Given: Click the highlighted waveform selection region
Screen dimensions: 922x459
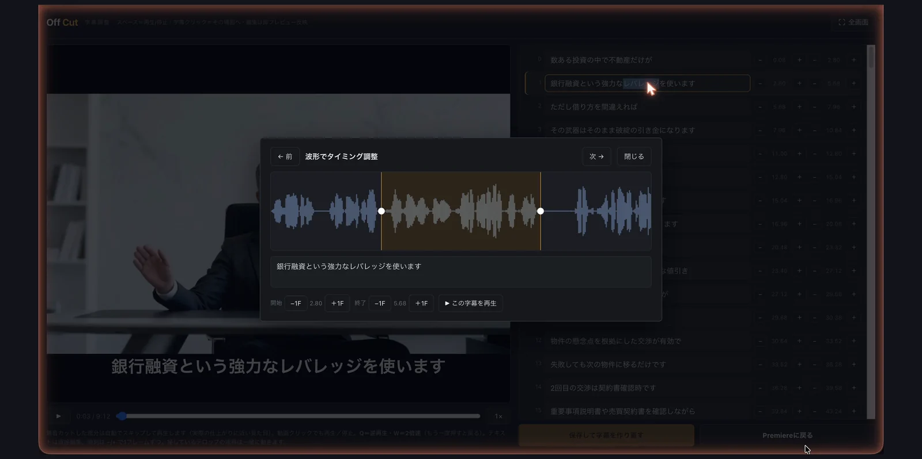Looking at the screenshot, I should tap(461, 211).
